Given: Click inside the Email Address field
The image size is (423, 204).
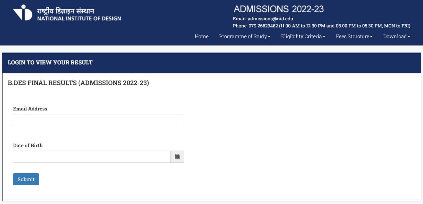Looking at the screenshot, I should pyautogui.click(x=98, y=120).
